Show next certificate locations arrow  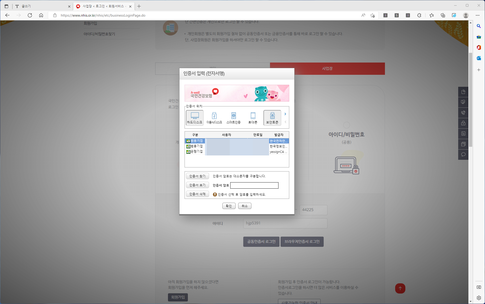point(285,114)
